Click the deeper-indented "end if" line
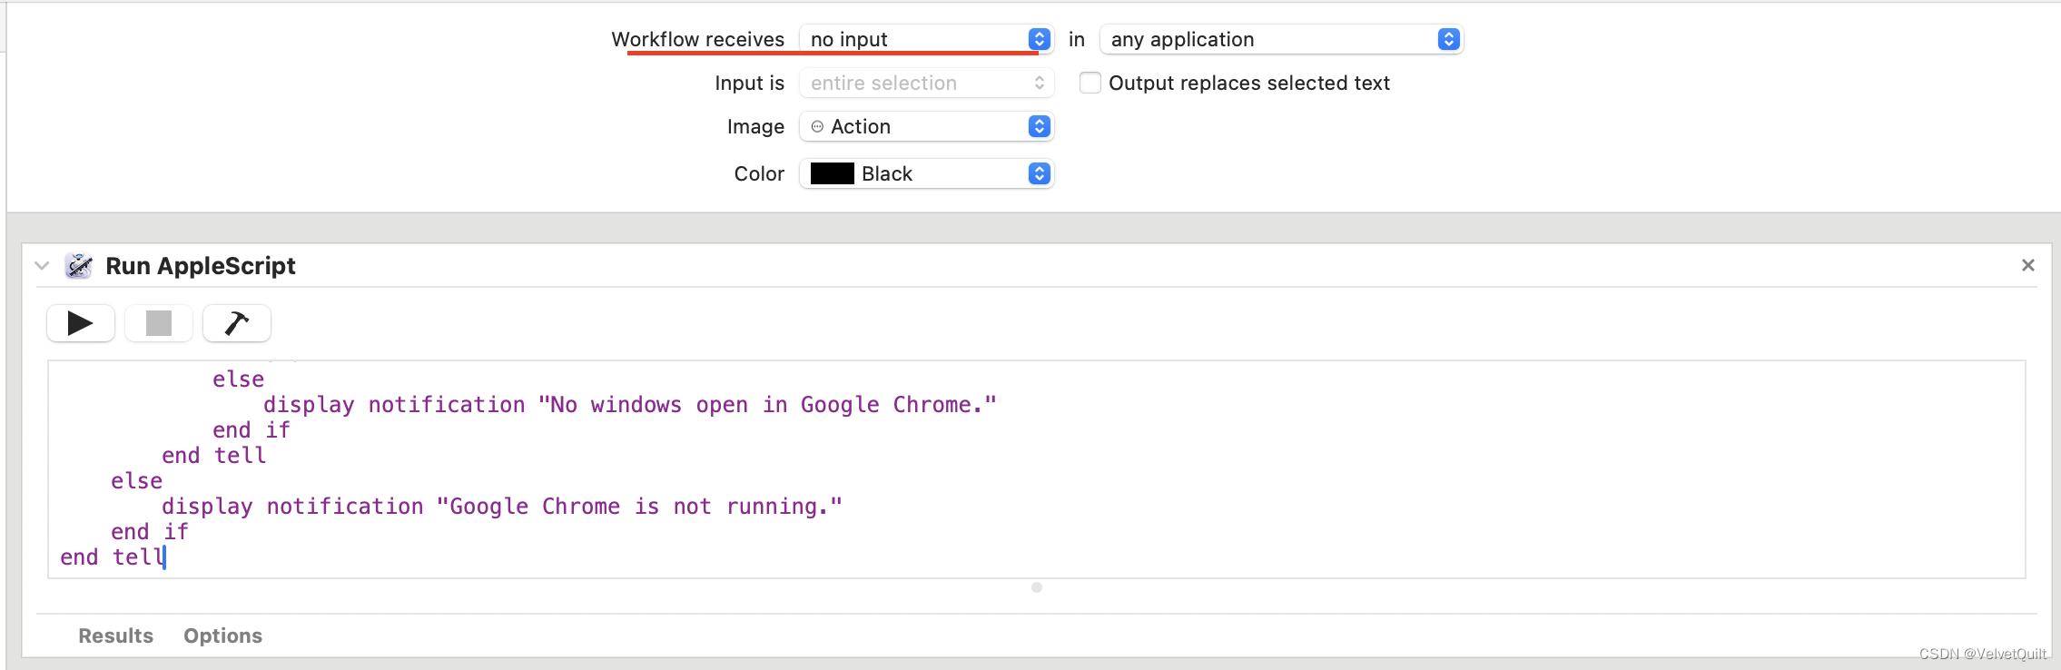Viewport: 2061px width, 670px height. click(x=251, y=430)
